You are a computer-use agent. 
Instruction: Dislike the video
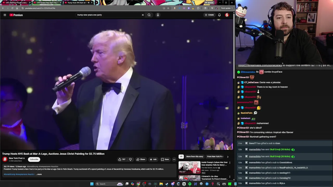(130, 159)
